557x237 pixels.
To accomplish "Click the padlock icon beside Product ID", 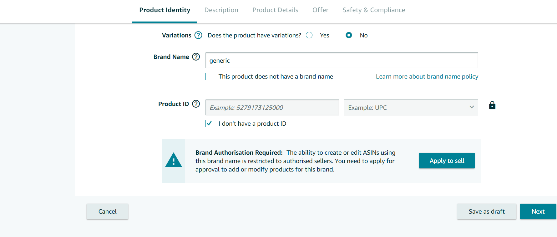I will (492, 105).
